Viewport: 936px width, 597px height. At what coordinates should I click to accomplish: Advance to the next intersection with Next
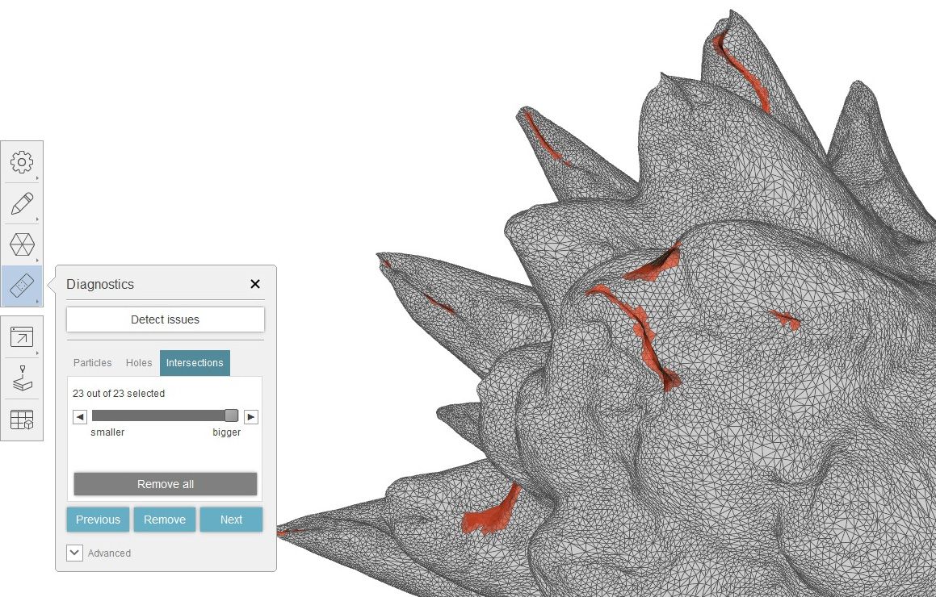pos(231,520)
